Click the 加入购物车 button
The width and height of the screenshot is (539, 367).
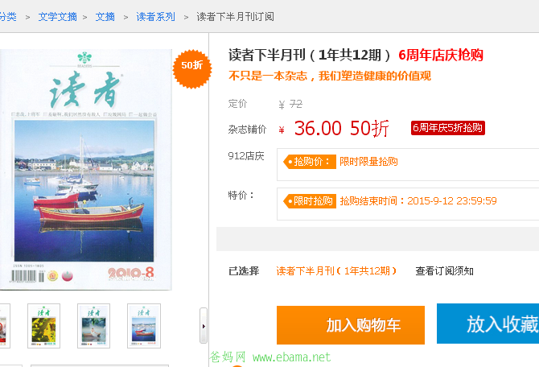tap(351, 325)
